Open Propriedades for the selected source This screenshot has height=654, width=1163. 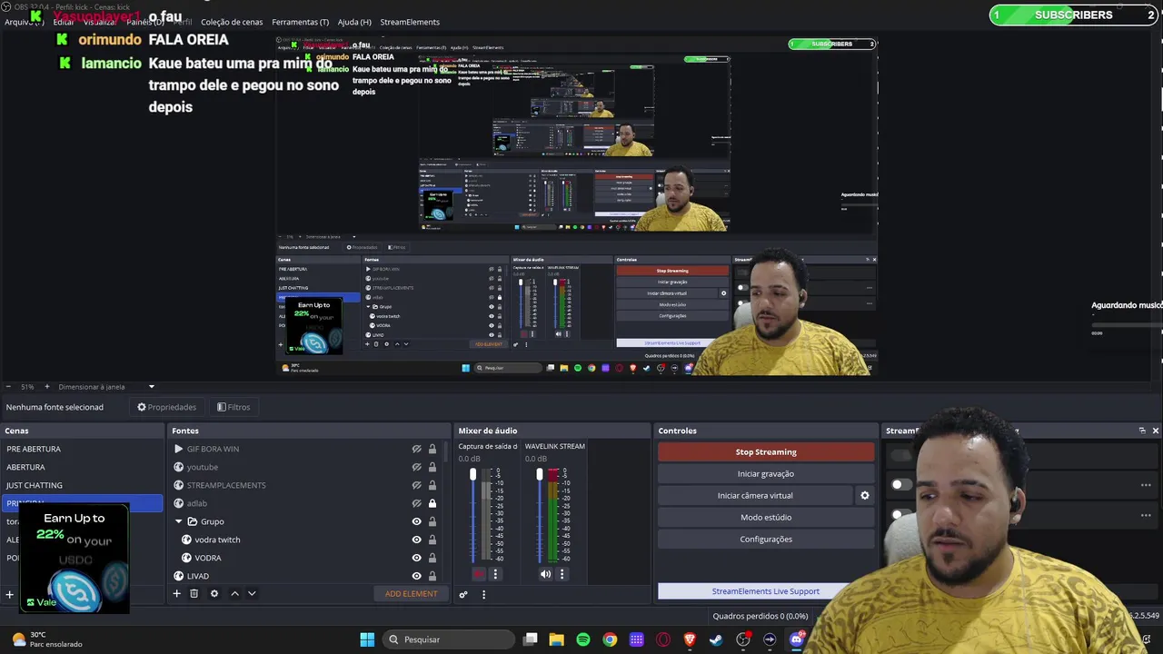coord(166,407)
